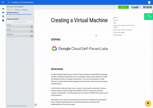Image resolution: width=153 pixels, height=108 pixels.
Task: Click the back arrow in header
Action: click(x=9, y=2)
